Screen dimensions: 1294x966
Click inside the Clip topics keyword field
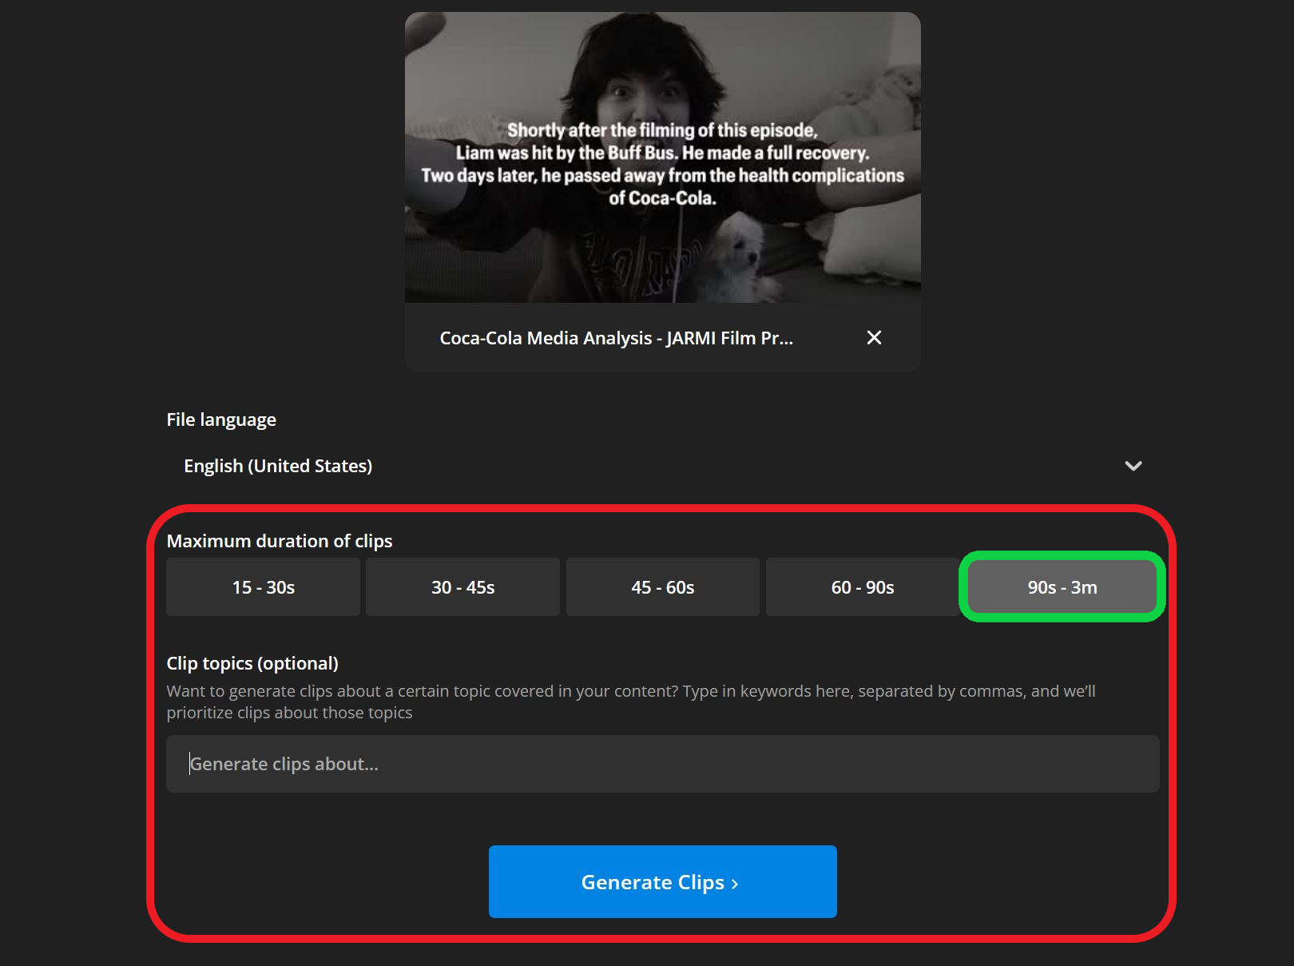pos(661,764)
